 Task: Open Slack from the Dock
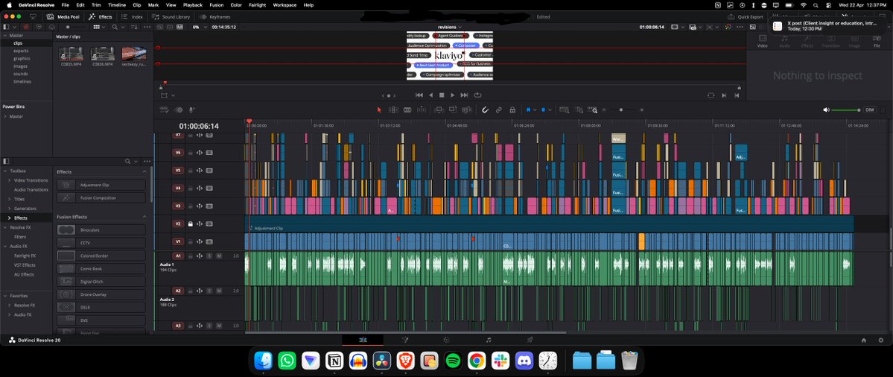pyautogui.click(x=500, y=361)
